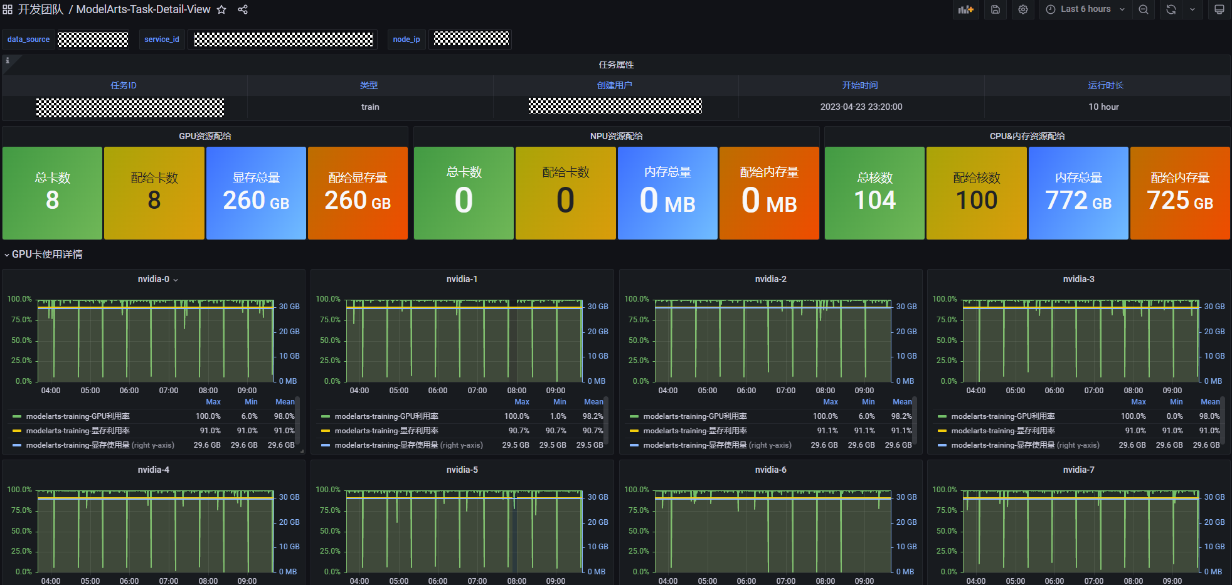Zoom out the time range
Viewport: 1232px width, 585px height.
[1144, 9]
